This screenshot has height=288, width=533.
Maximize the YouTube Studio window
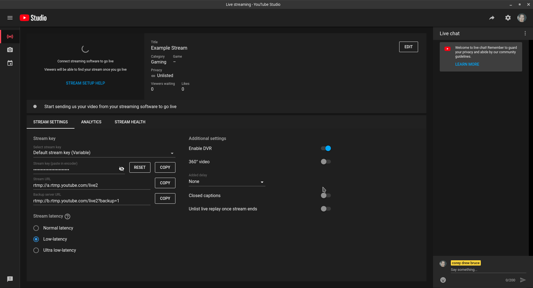click(520, 4)
